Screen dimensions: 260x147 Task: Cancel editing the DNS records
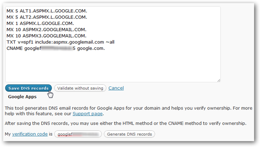click(x=116, y=88)
